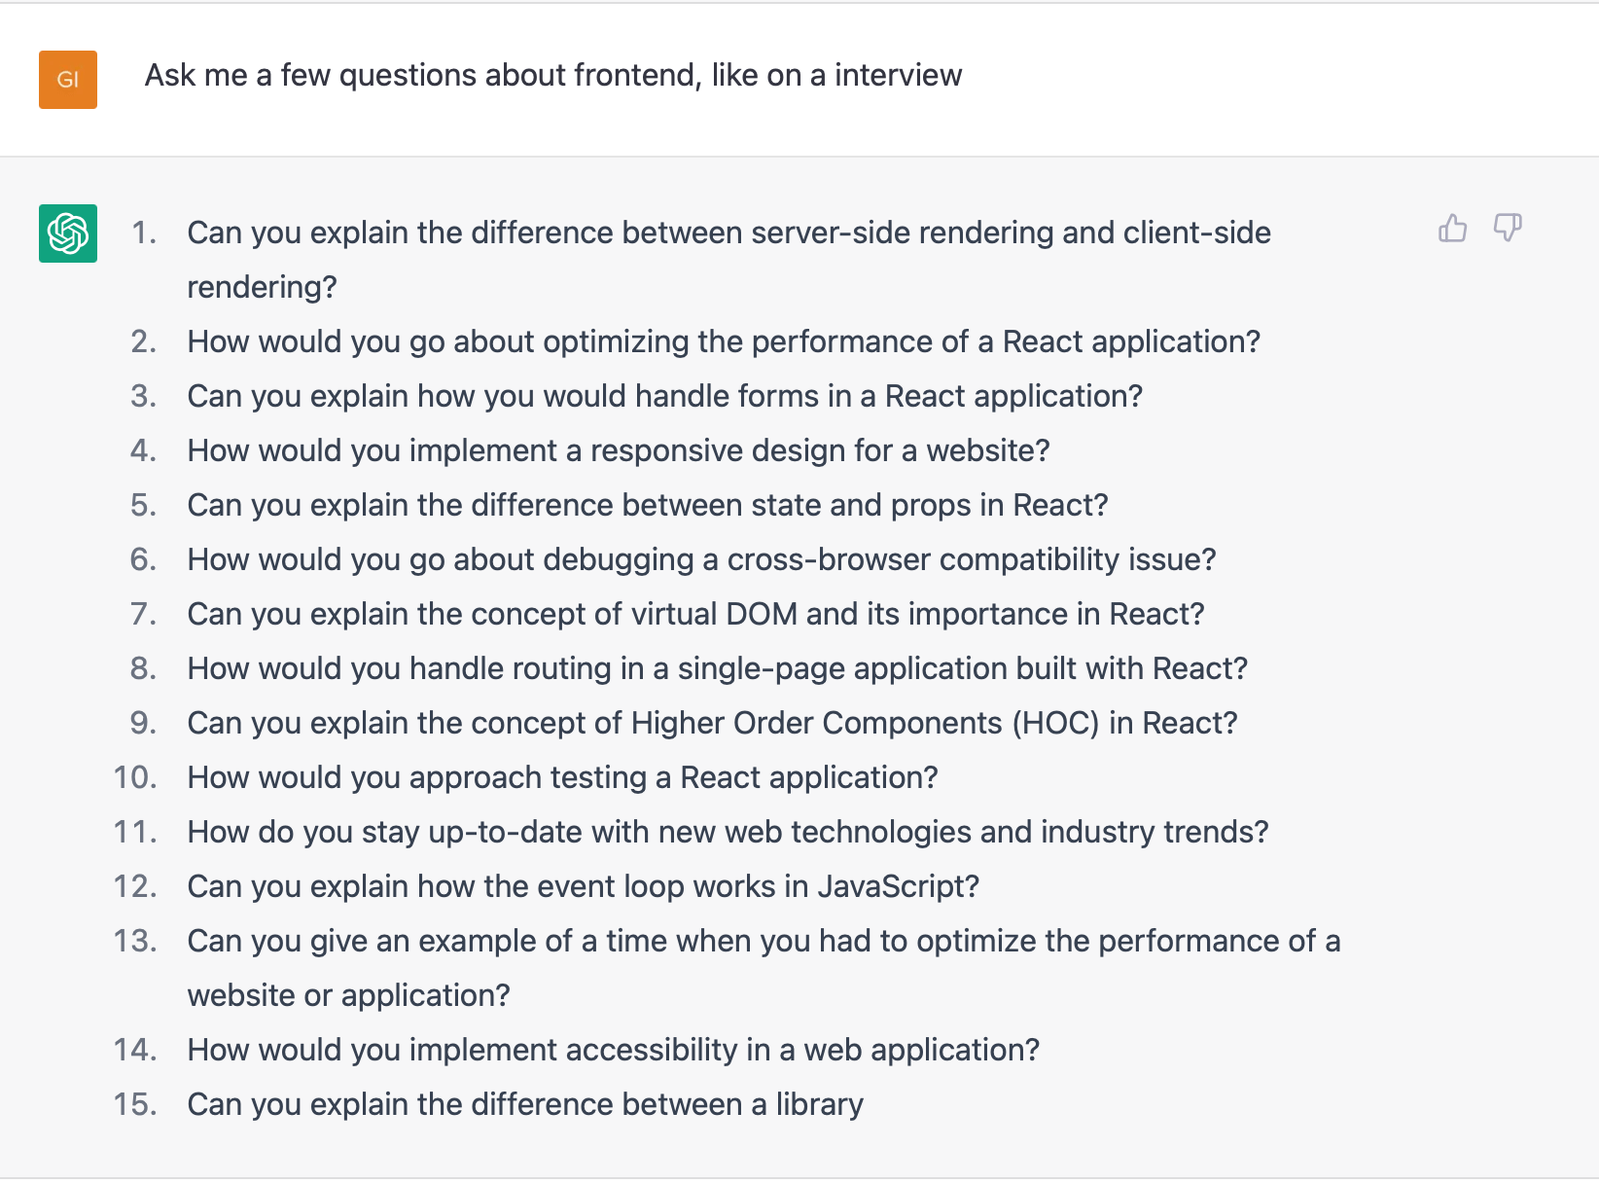Select the question about industry trends
1599x1183 pixels.
point(728,833)
